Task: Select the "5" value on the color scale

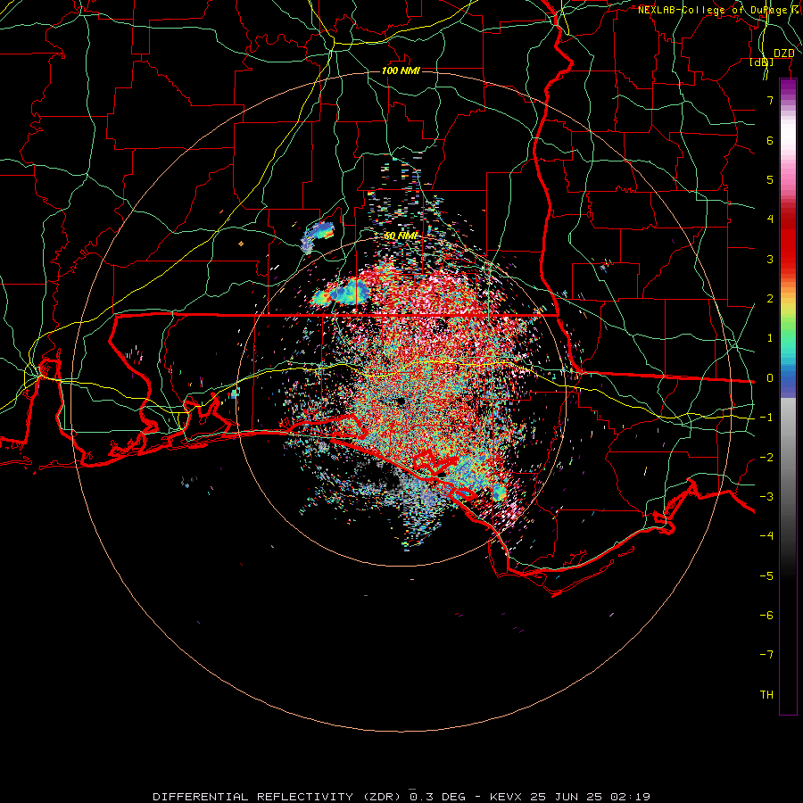Action: [770, 179]
